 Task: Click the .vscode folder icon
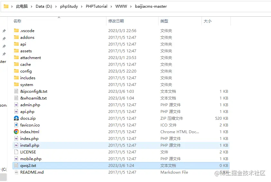16,30
